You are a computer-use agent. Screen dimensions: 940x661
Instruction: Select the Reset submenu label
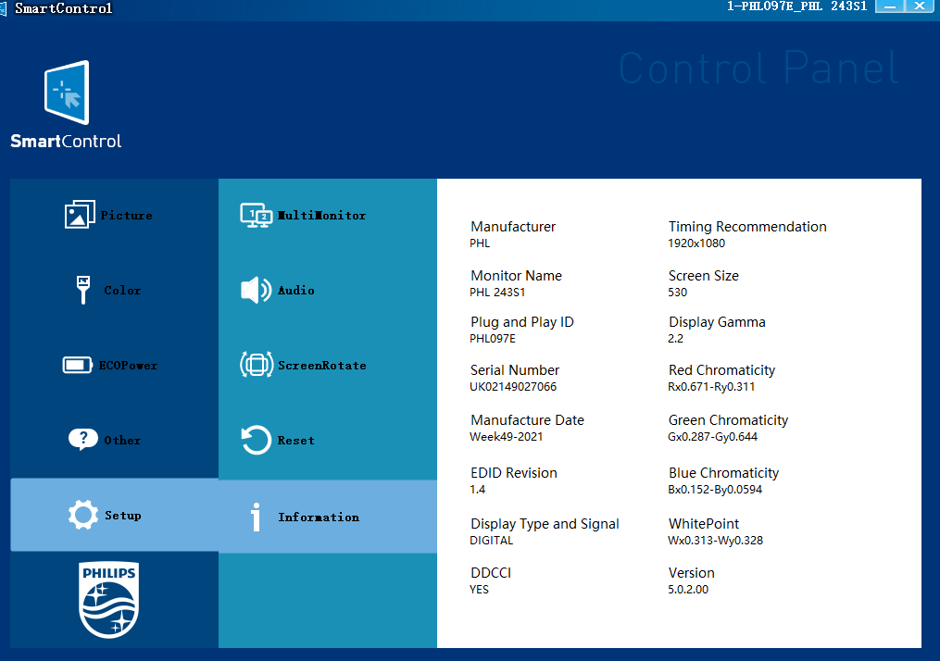(x=296, y=440)
